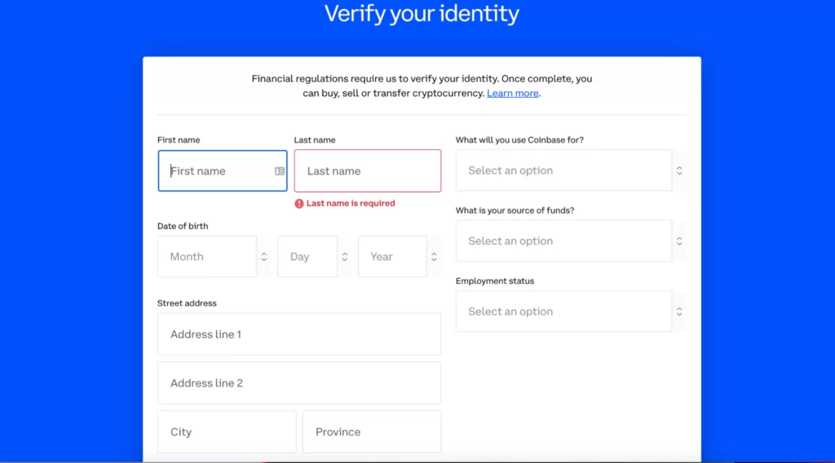Click the 'Street address' label
The height and width of the screenshot is (463, 835).
click(x=187, y=303)
